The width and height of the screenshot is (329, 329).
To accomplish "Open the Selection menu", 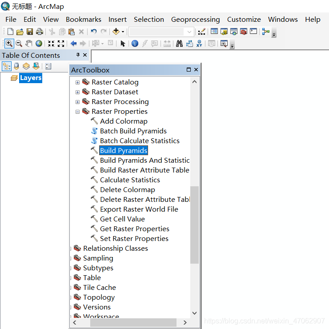I will (x=149, y=19).
